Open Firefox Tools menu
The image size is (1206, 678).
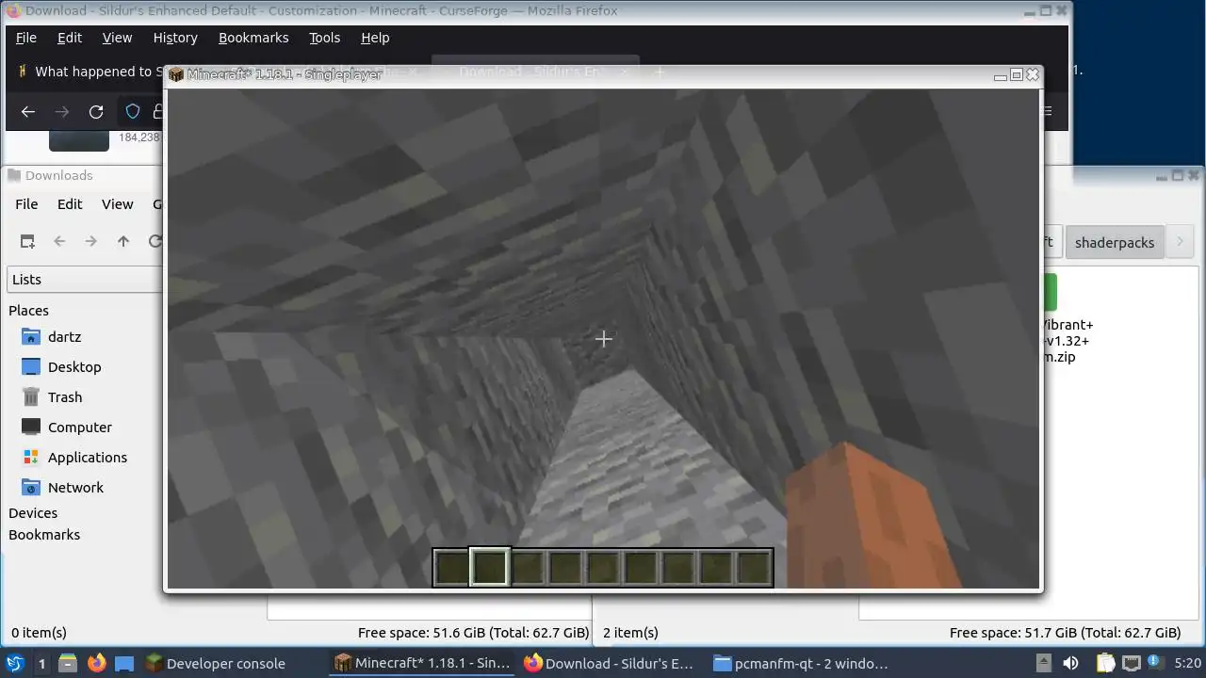[324, 38]
